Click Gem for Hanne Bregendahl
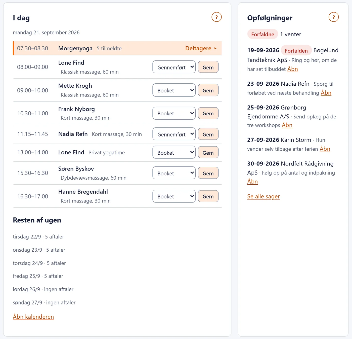The image size is (352, 339). (x=208, y=196)
